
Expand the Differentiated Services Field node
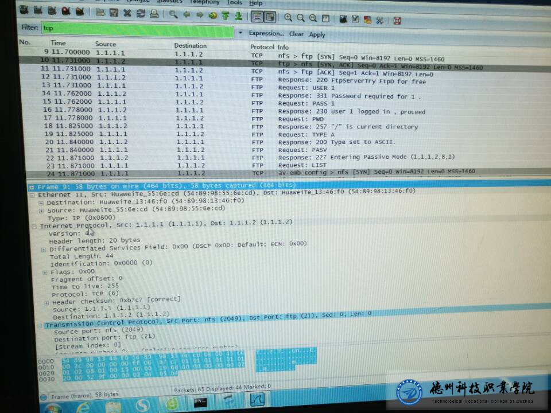click(44, 250)
